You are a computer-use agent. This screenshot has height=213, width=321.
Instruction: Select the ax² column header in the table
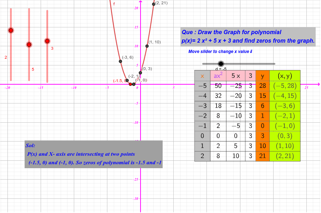[218, 76]
